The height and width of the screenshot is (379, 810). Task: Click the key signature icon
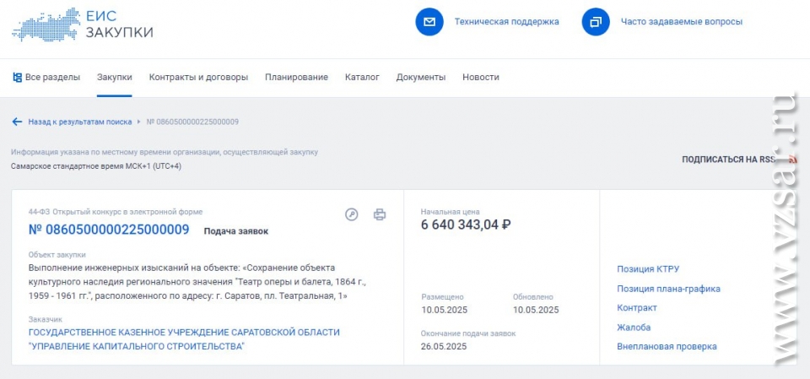click(x=351, y=214)
